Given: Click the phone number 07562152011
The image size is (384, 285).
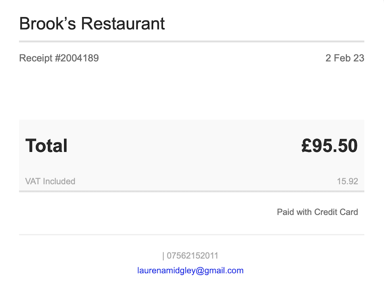Looking at the screenshot, I should pos(192,256).
